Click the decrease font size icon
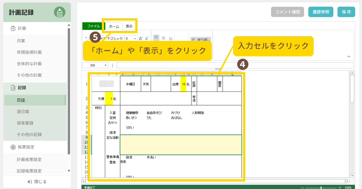The width and height of the screenshot is (362, 189). [146, 38]
